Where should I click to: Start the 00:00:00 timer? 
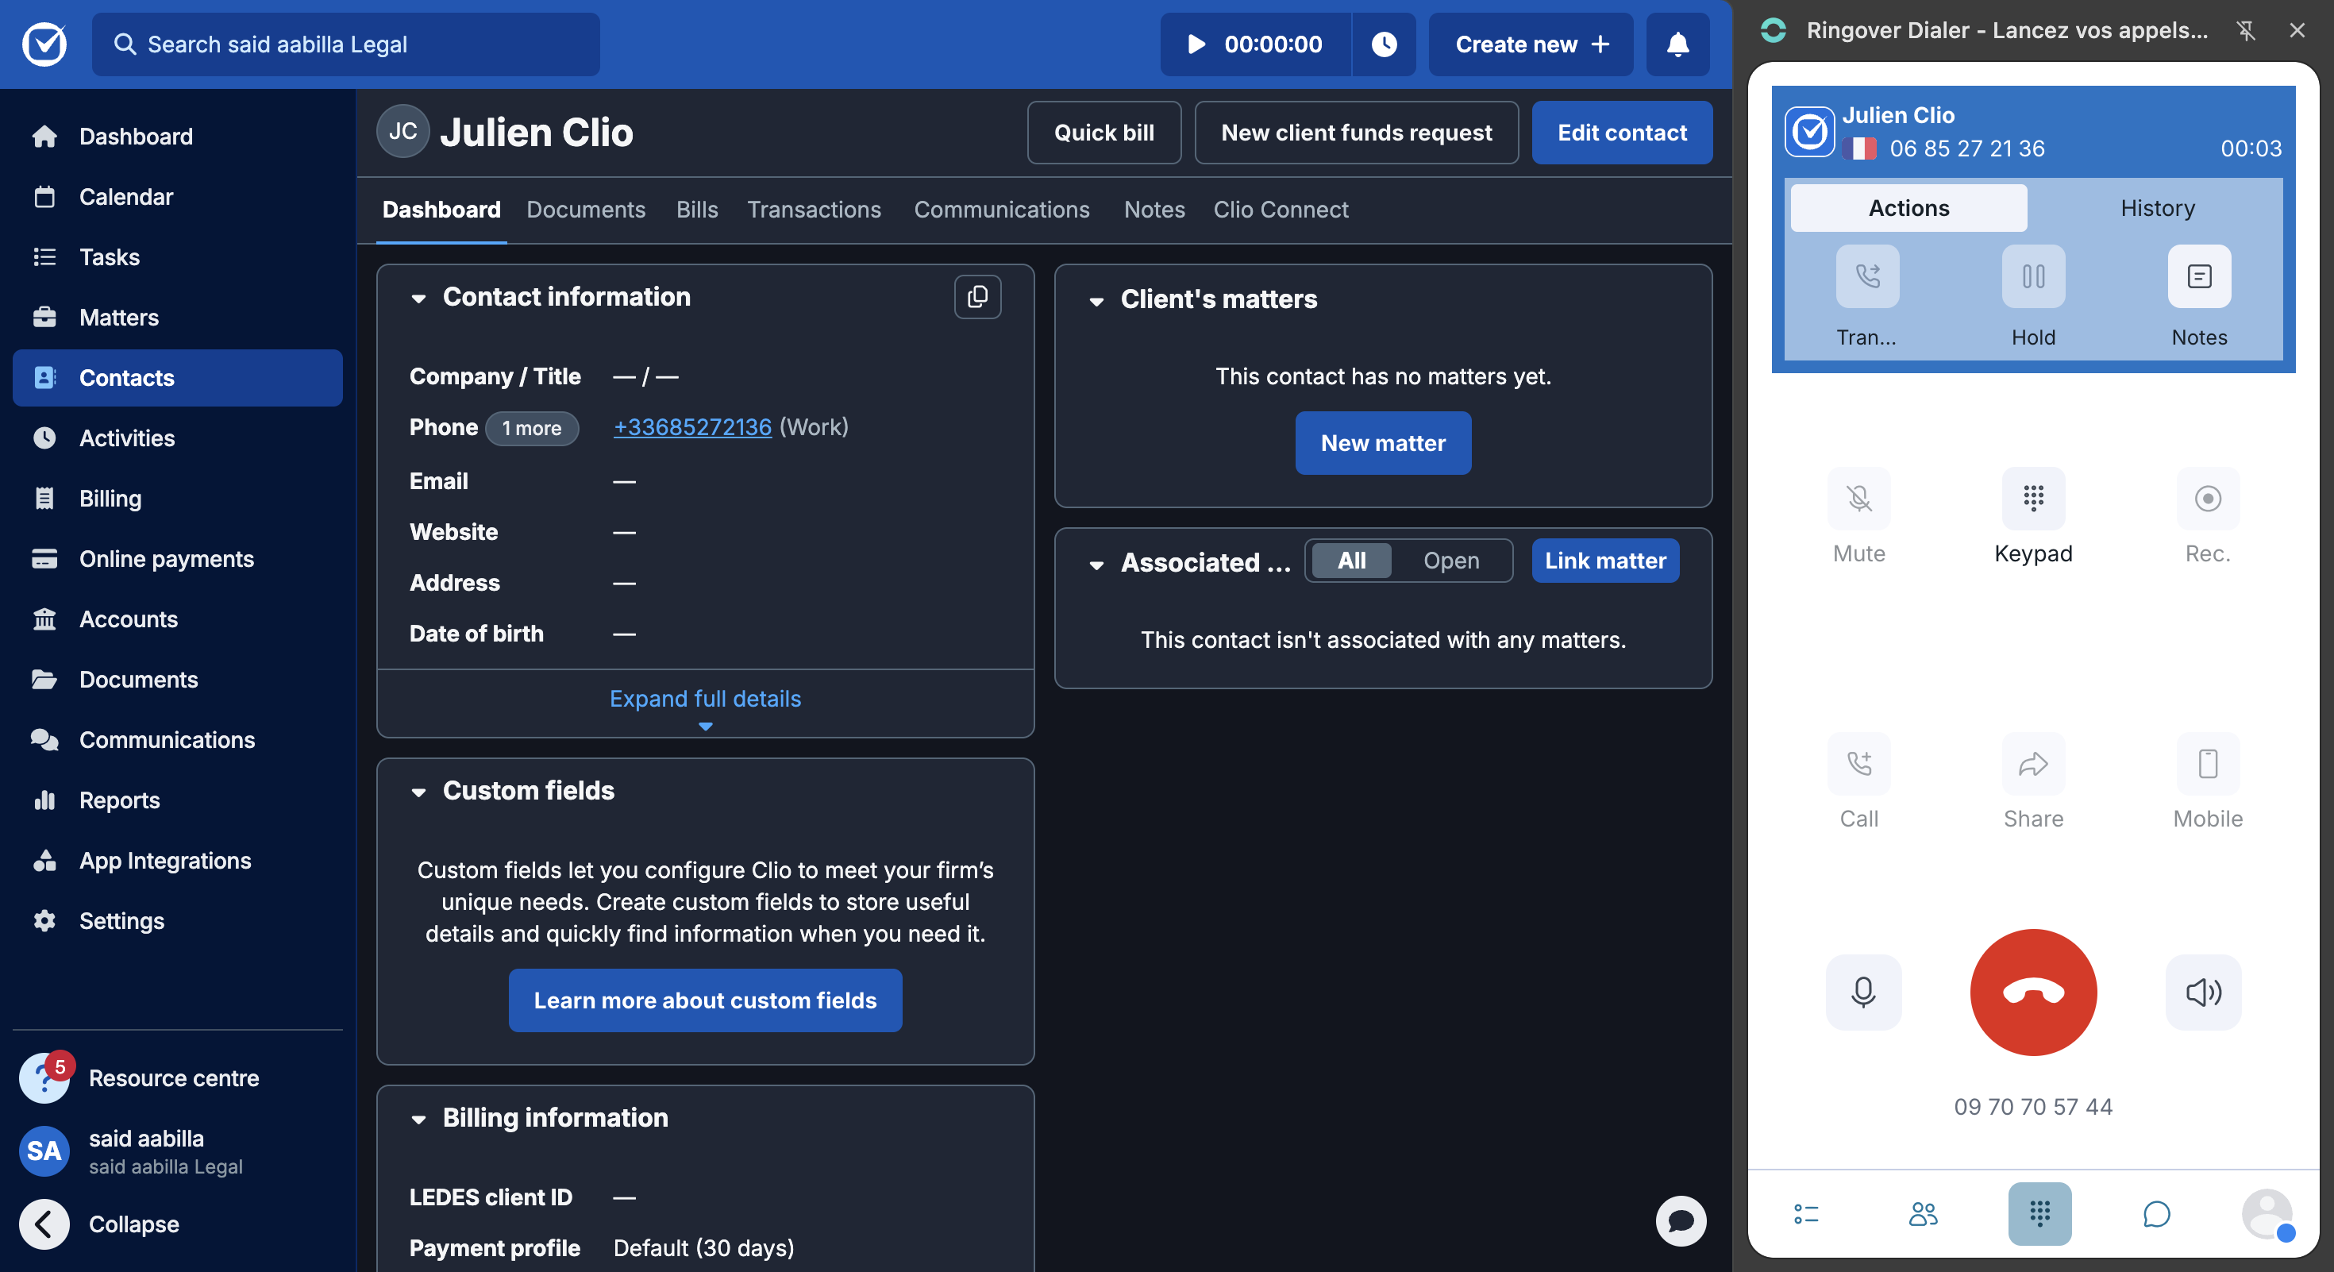1196,44
